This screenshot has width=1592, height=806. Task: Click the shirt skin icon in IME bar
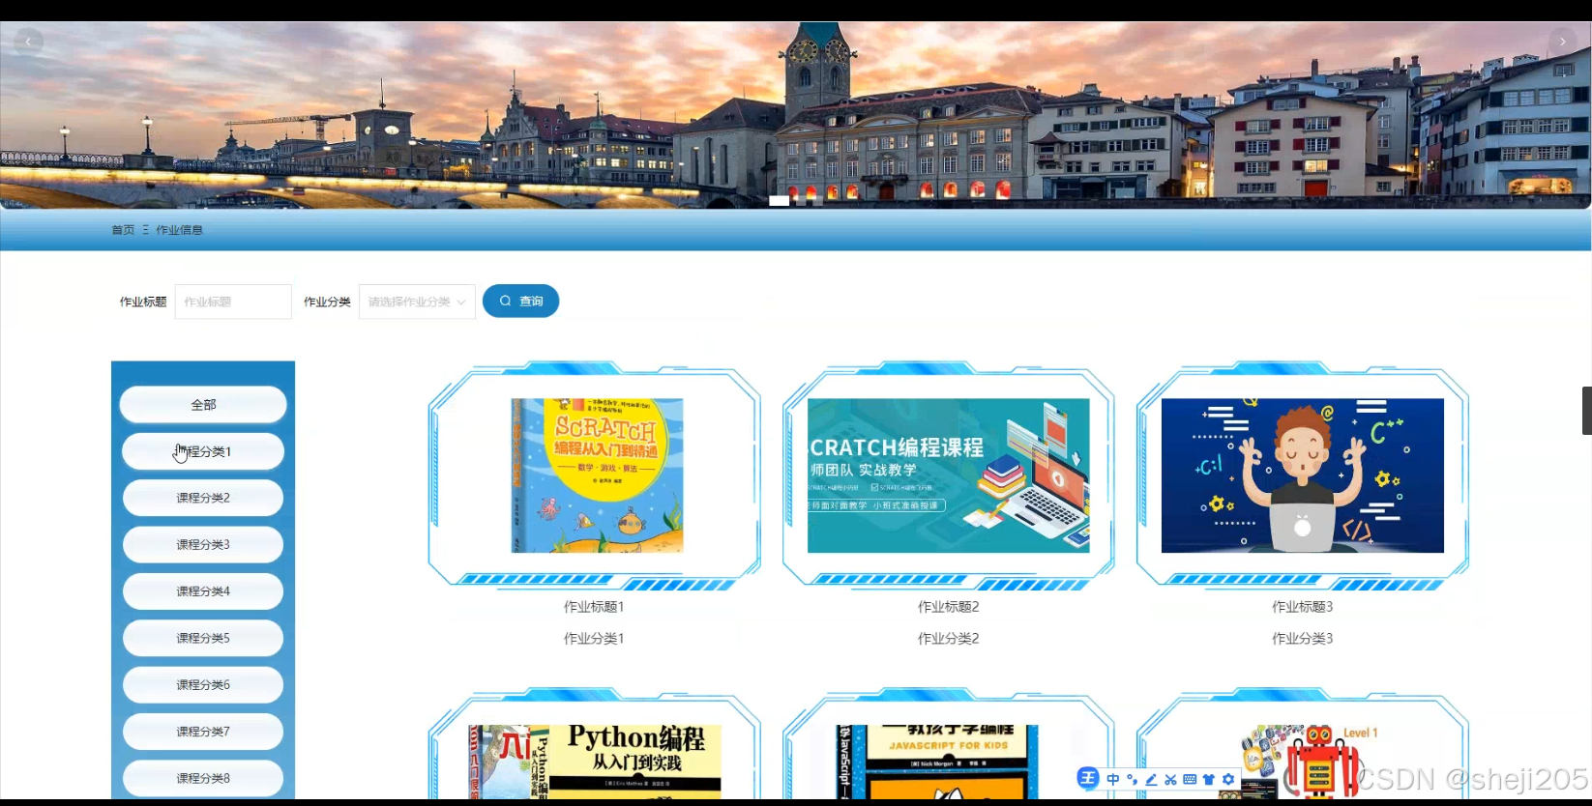[x=1209, y=779]
